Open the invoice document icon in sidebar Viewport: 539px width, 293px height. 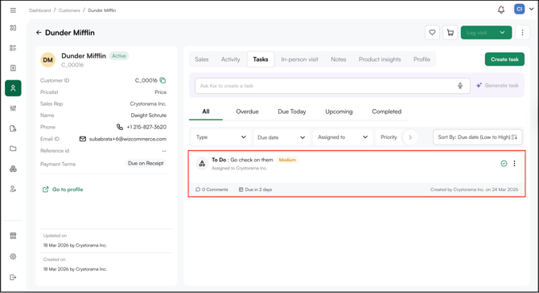coord(13,68)
